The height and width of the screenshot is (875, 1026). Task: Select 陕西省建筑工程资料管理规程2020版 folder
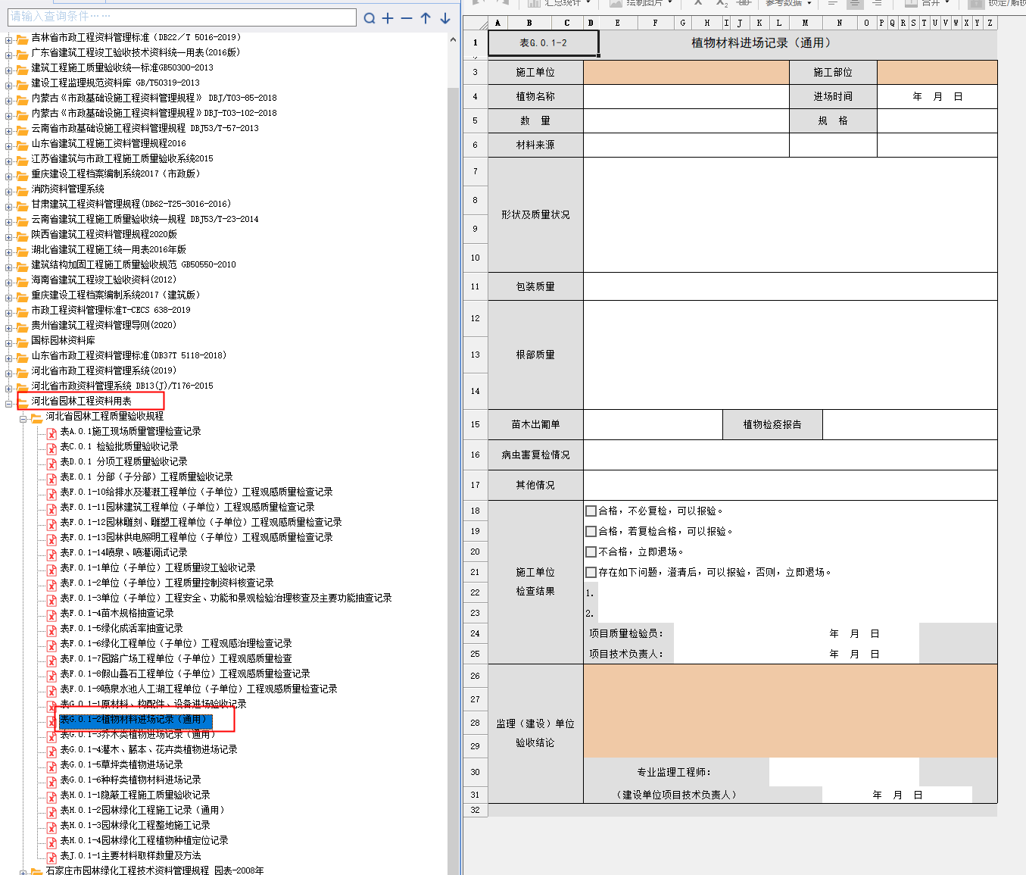coord(104,235)
